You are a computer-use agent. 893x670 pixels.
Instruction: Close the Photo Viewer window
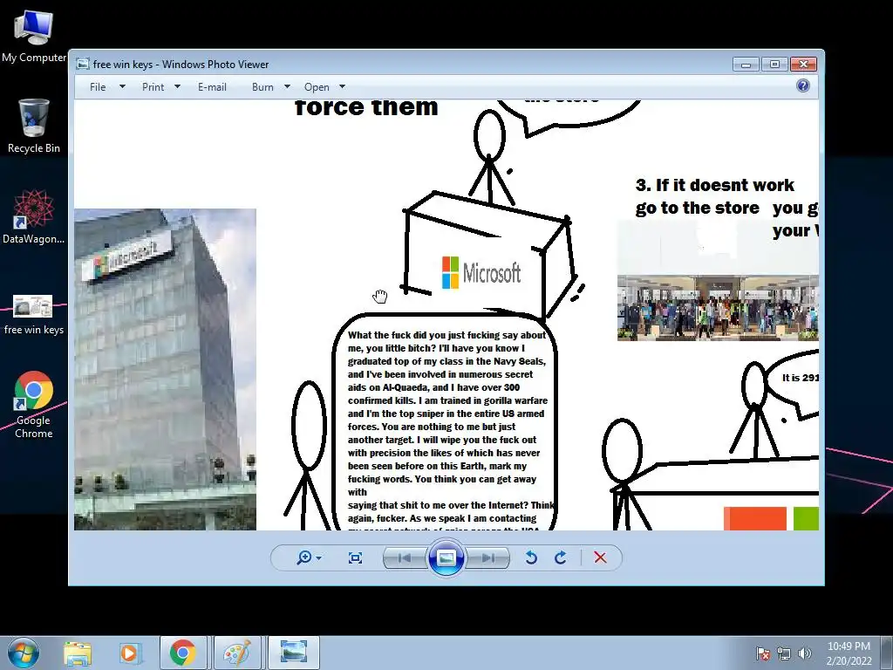pos(803,64)
